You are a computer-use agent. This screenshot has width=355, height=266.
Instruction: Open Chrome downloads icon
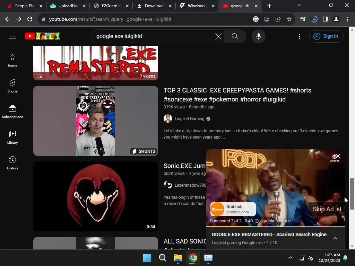tap(314, 19)
